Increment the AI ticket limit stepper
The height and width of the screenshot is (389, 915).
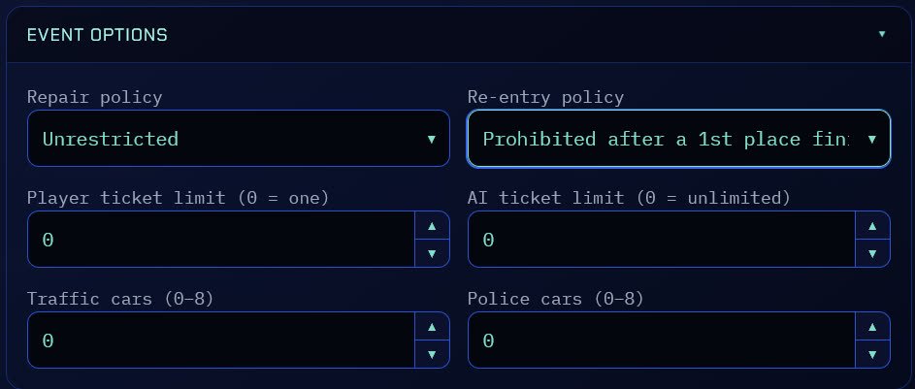[872, 226]
